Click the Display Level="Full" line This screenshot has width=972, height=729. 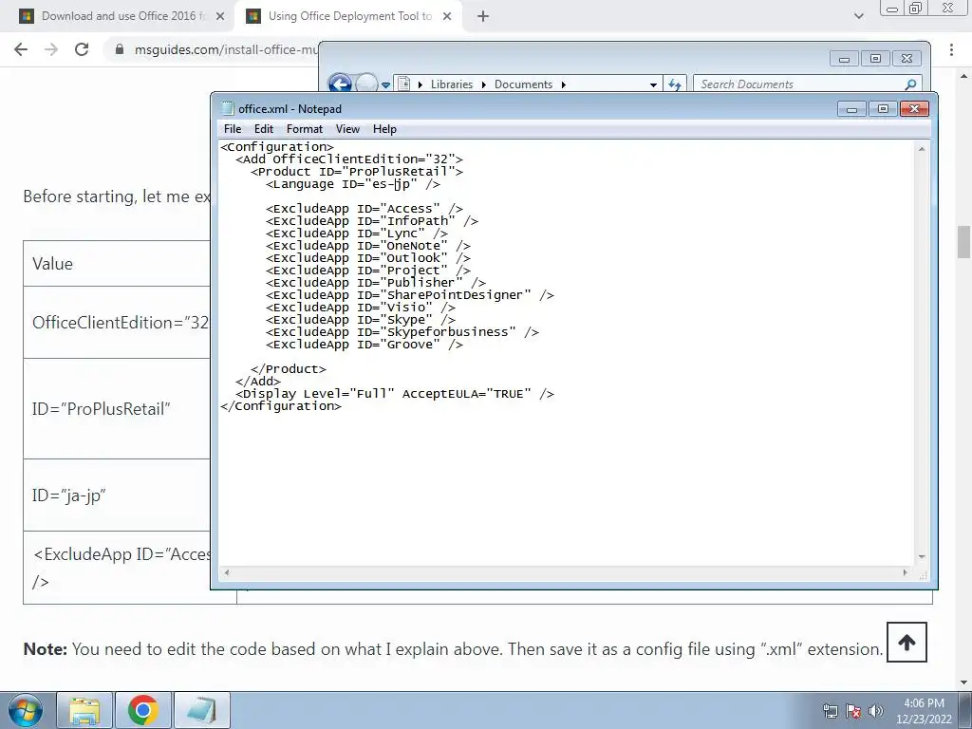pyautogui.click(x=395, y=394)
